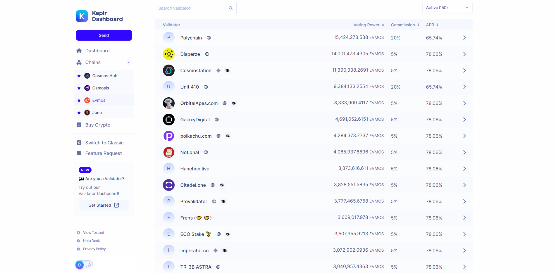This screenshot has width=556, height=273.
Task: Switch theme with the light/dark toggle
Action: [x=84, y=265]
